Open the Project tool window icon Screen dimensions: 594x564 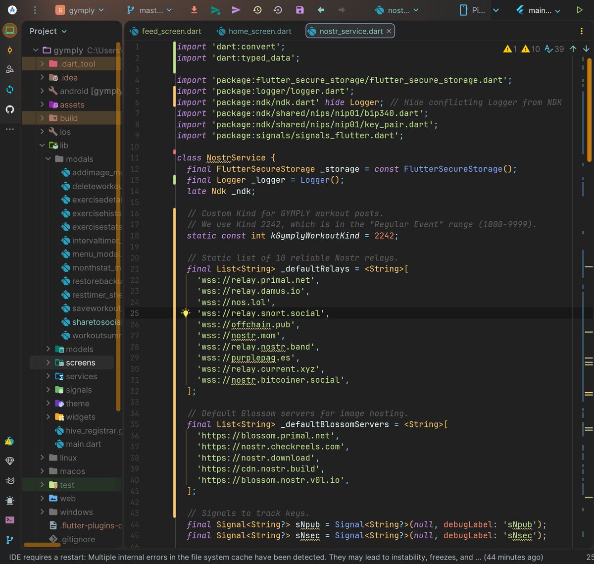click(9, 31)
